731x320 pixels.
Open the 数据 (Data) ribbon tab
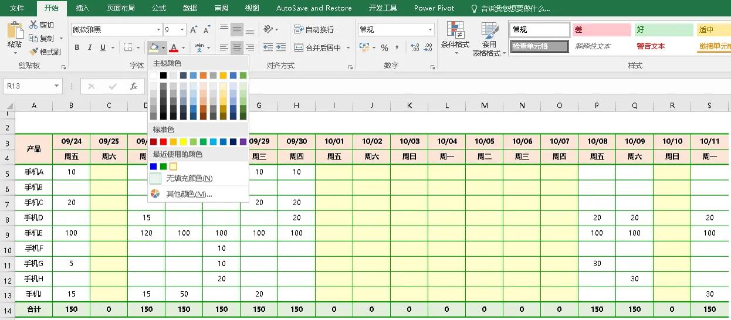(x=189, y=8)
